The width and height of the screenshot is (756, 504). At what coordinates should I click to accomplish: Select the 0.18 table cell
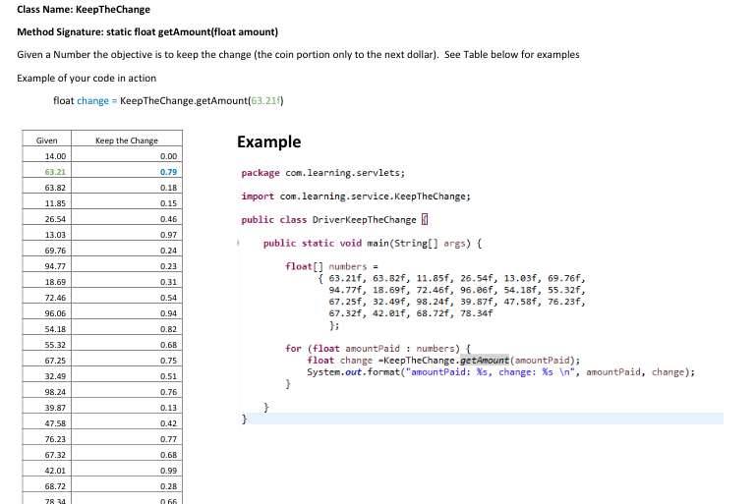coord(127,188)
